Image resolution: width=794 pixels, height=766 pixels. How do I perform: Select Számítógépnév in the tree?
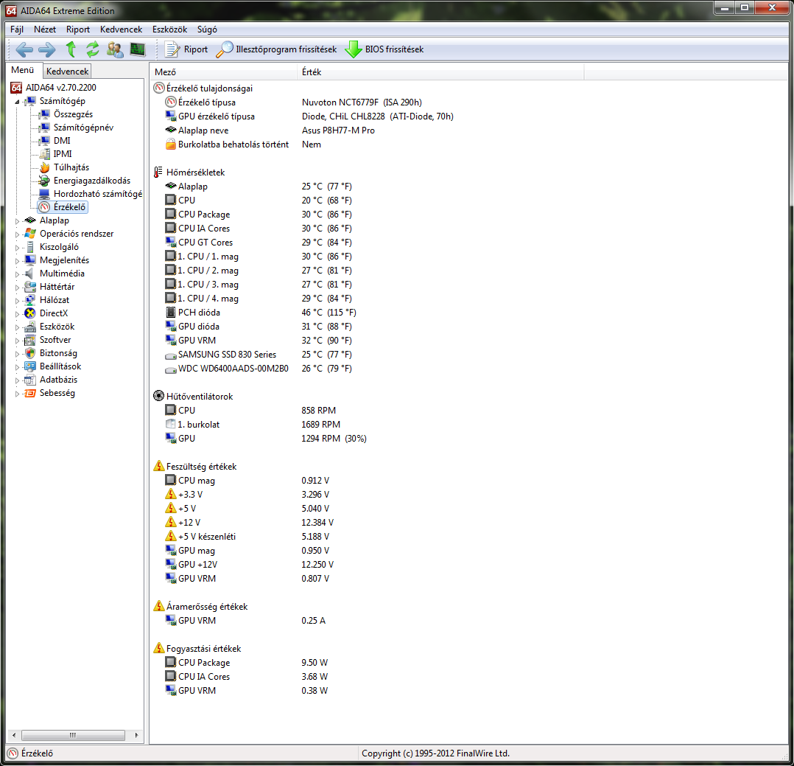pos(83,128)
